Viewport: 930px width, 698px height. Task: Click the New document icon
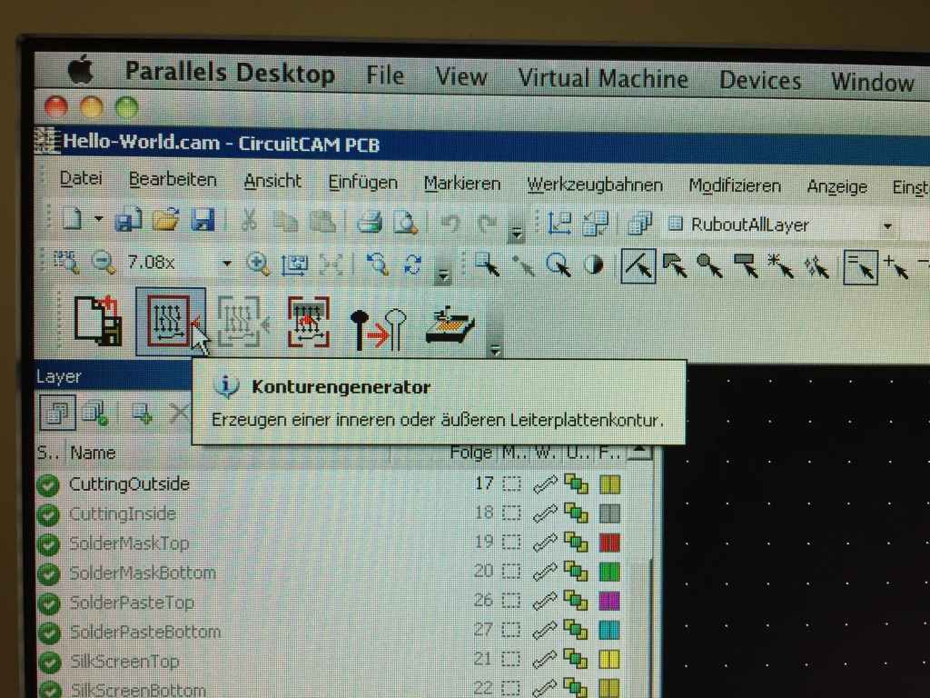(72, 220)
